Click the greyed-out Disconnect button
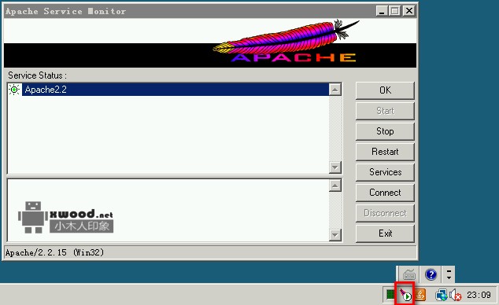This screenshot has height=305, width=499. click(x=385, y=213)
